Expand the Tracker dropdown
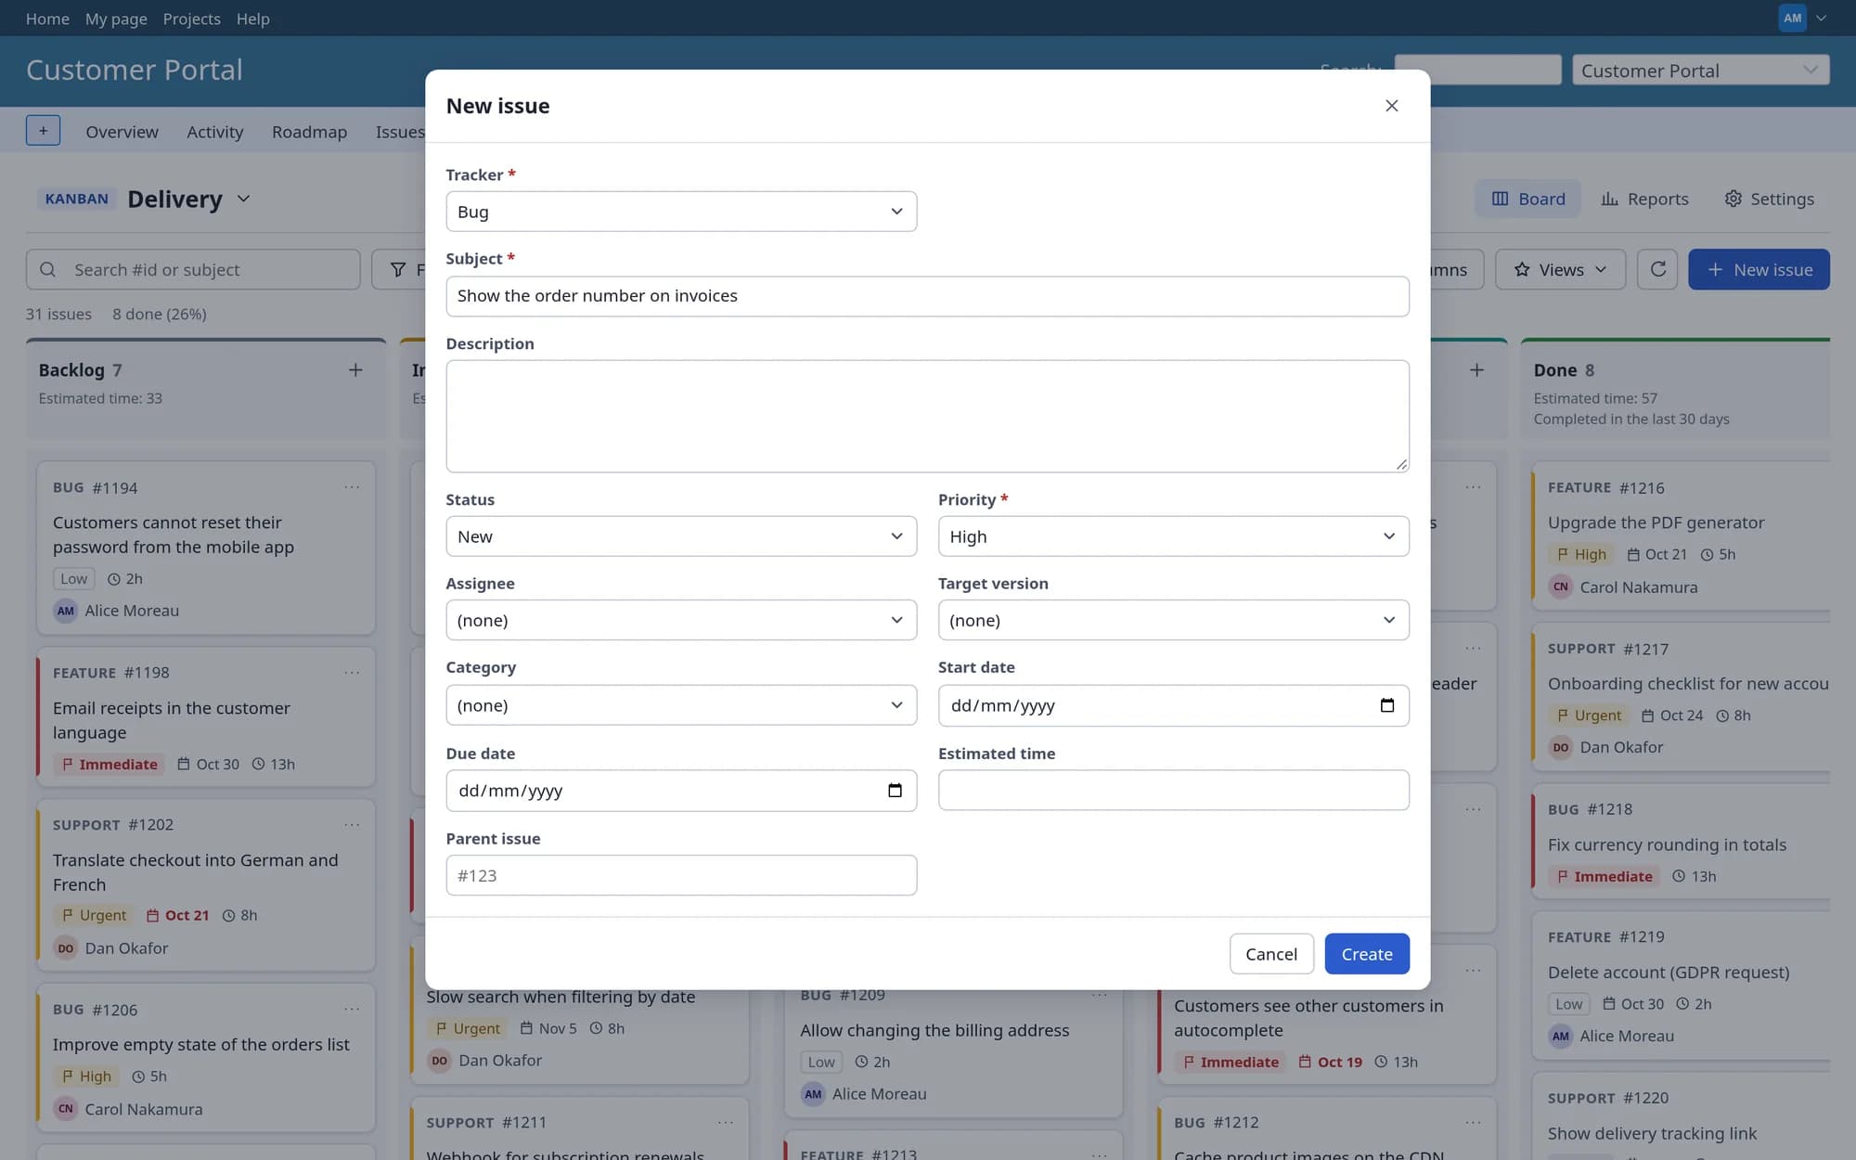Image resolution: width=1856 pixels, height=1160 pixels. point(681,212)
